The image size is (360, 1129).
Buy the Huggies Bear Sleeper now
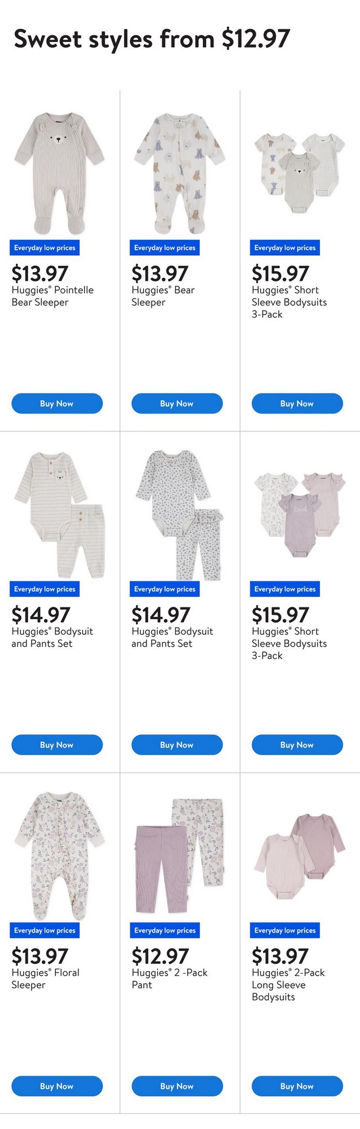177,404
